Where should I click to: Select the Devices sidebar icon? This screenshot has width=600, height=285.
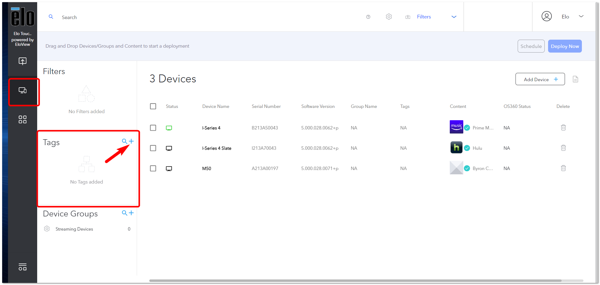[22, 90]
